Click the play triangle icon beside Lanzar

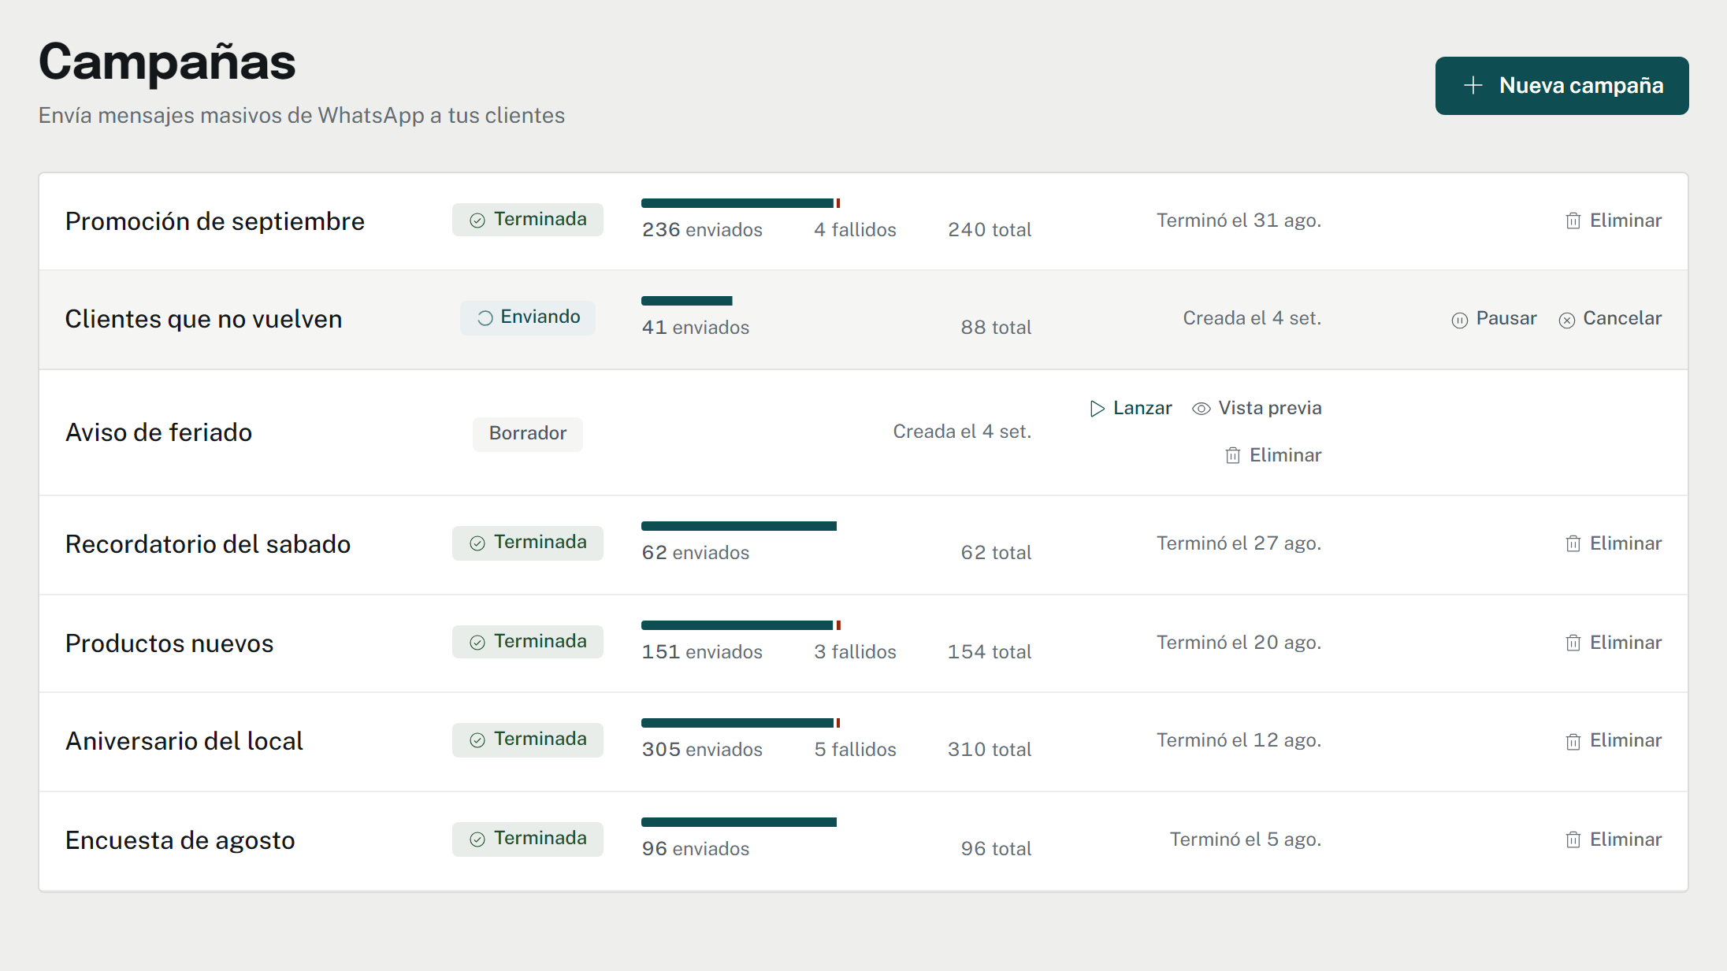point(1097,409)
